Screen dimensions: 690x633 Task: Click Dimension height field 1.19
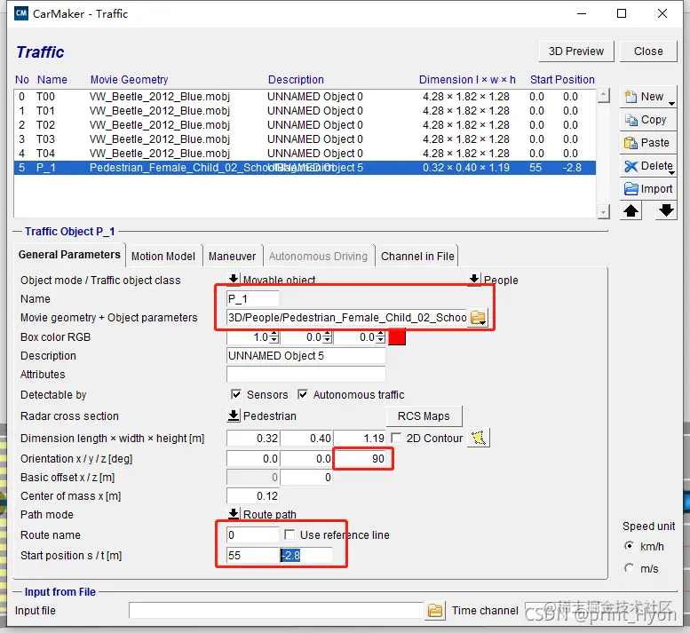click(x=360, y=439)
